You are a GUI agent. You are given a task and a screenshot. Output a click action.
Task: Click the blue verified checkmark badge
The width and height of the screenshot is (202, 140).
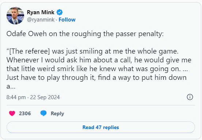60,12
